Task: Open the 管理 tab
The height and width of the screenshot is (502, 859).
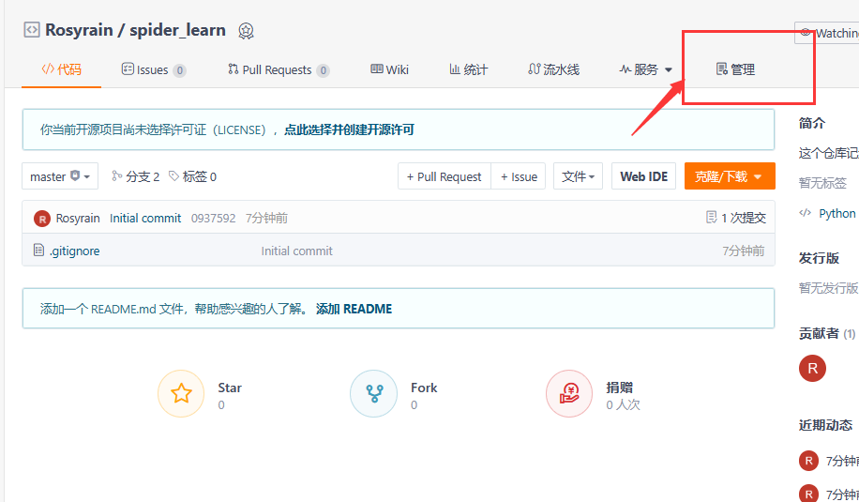Action: point(736,69)
